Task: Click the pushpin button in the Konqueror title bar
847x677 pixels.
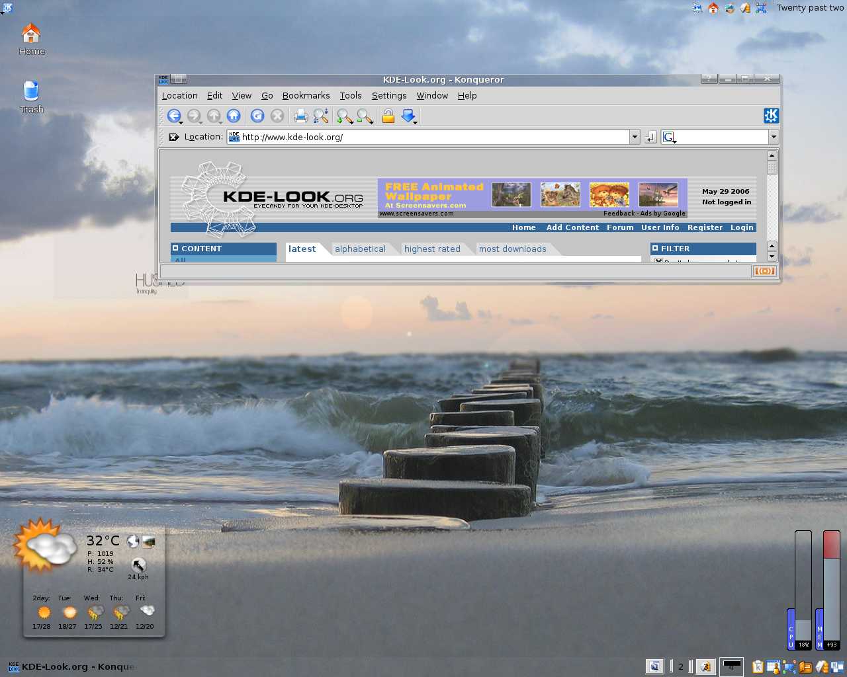Action: click(179, 79)
